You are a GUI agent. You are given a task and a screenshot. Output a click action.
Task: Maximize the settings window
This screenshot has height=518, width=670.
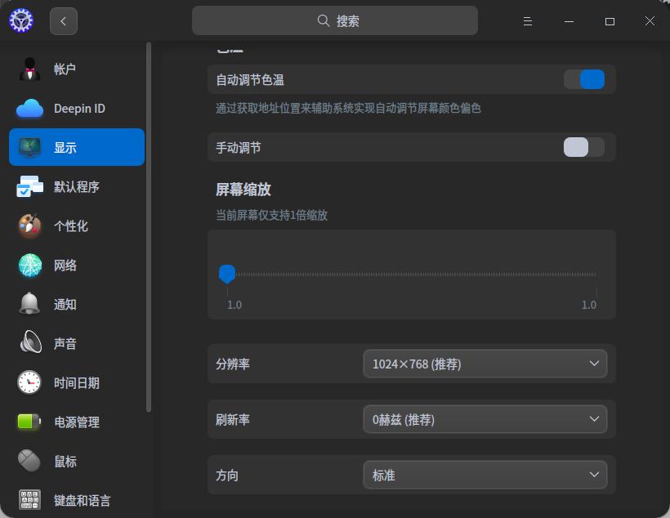point(610,21)
